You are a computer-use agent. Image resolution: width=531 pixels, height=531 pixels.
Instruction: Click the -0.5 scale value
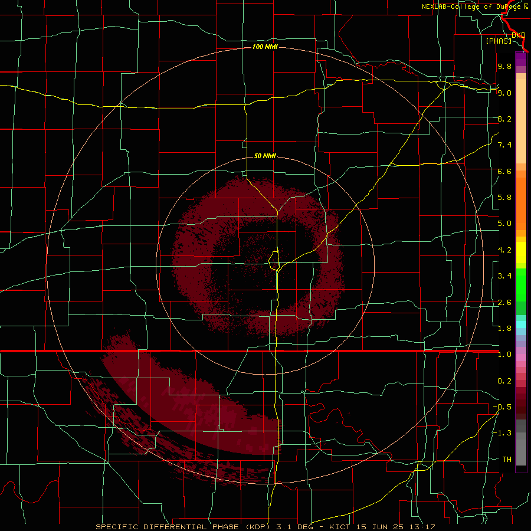pyautogui.click(x=502, y=407)
